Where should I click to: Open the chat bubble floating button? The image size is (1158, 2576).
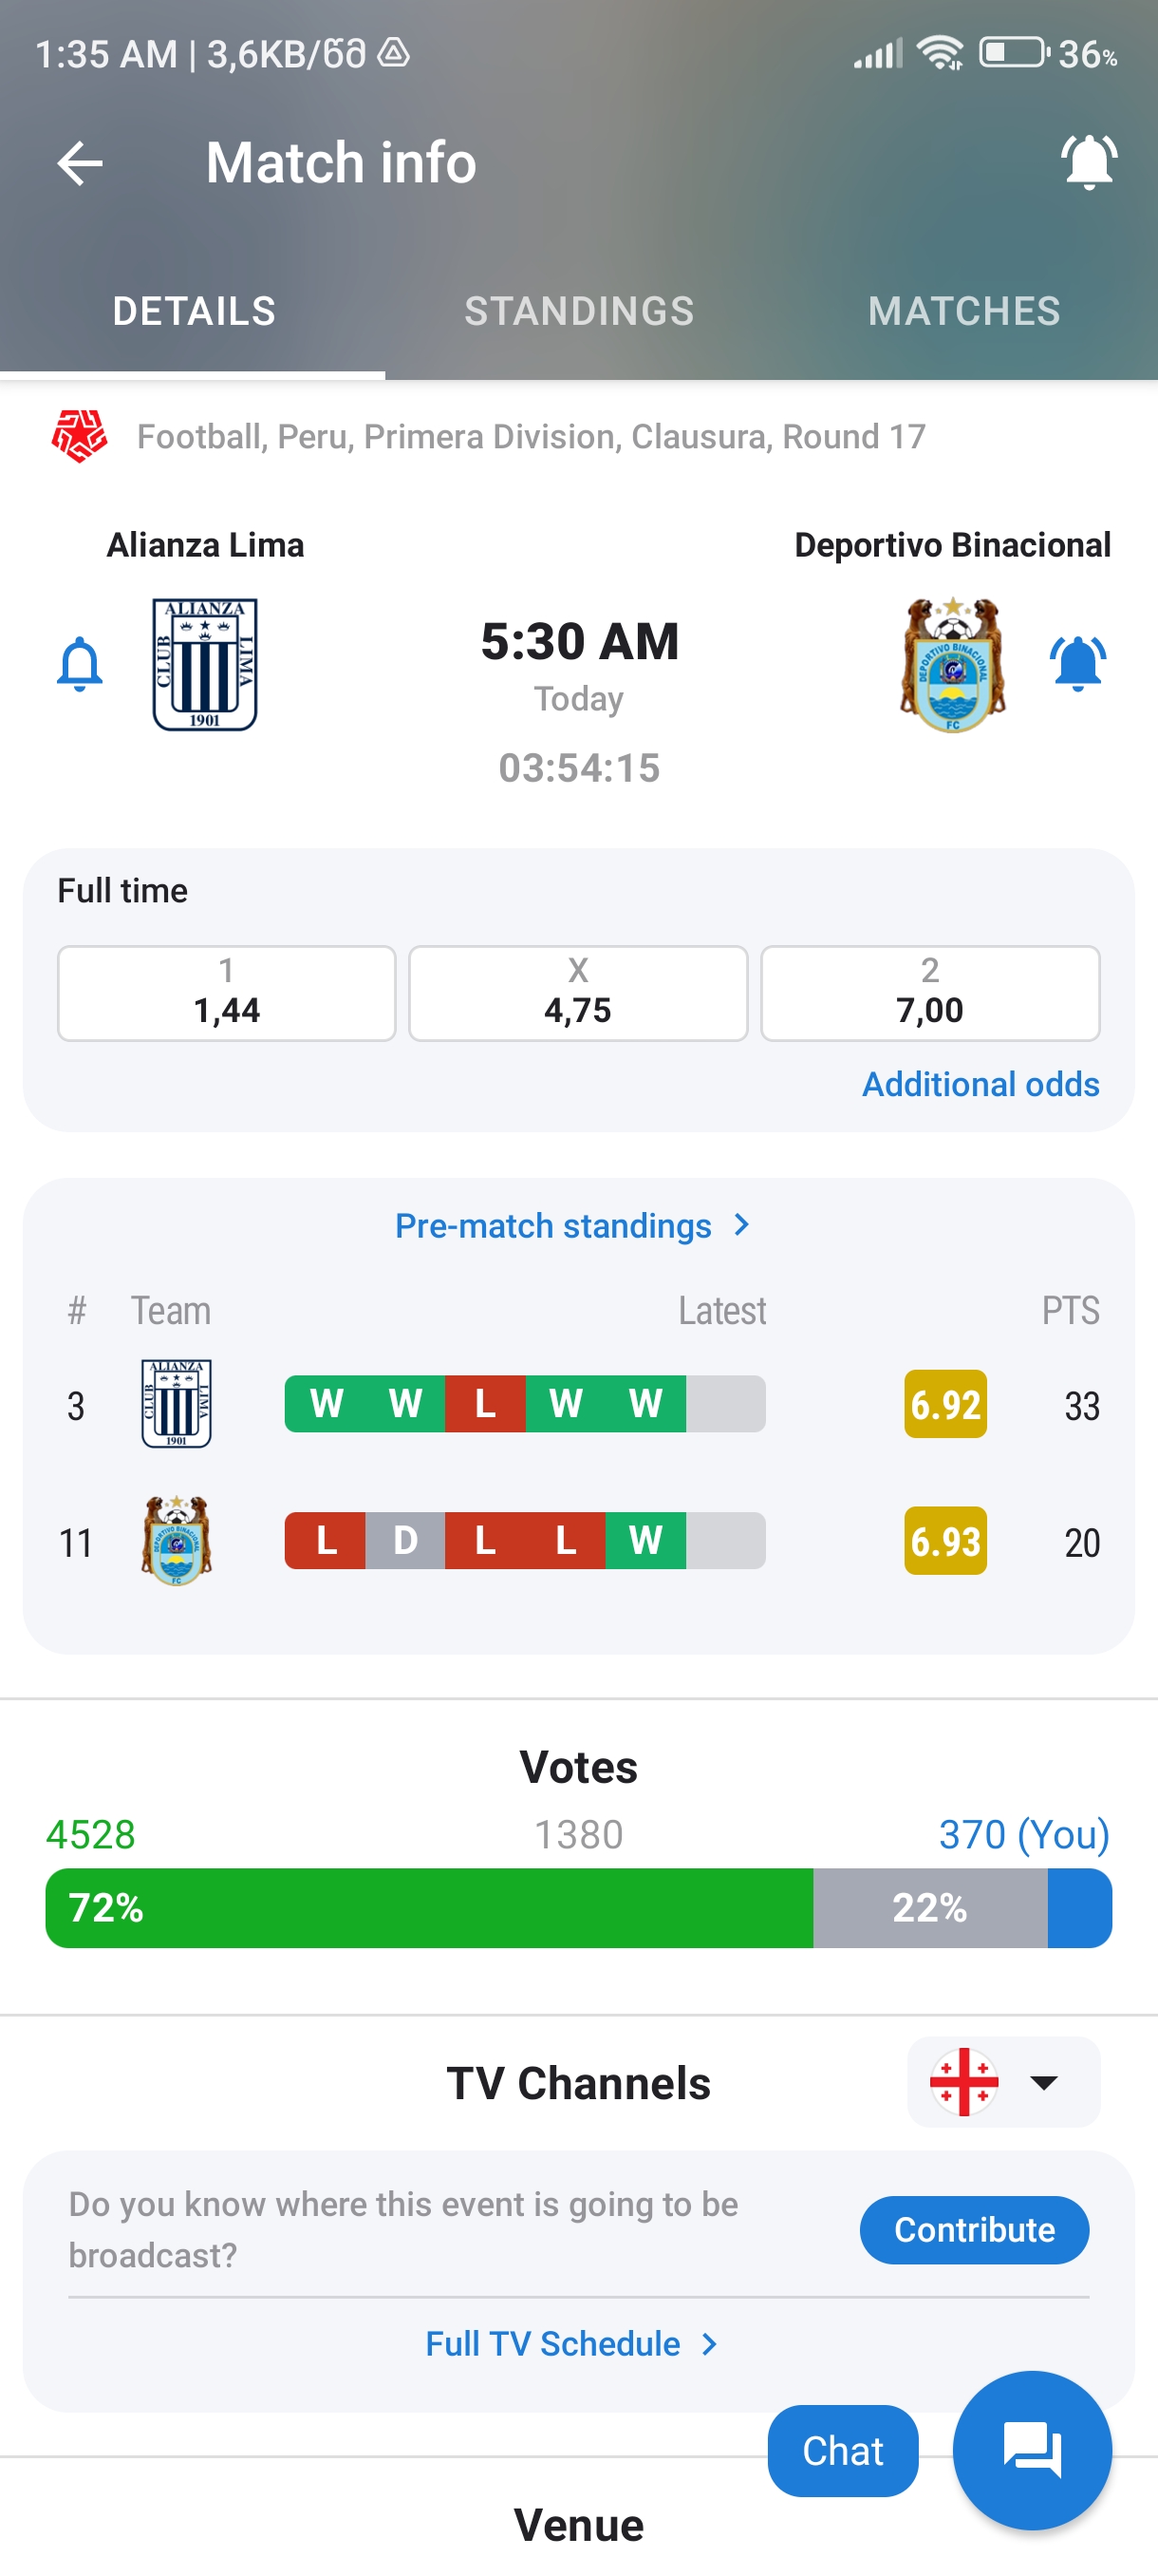pos(1031,2449)
